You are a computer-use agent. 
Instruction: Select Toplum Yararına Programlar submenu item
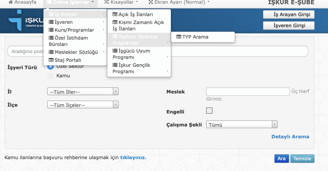[x=139, y=40]
